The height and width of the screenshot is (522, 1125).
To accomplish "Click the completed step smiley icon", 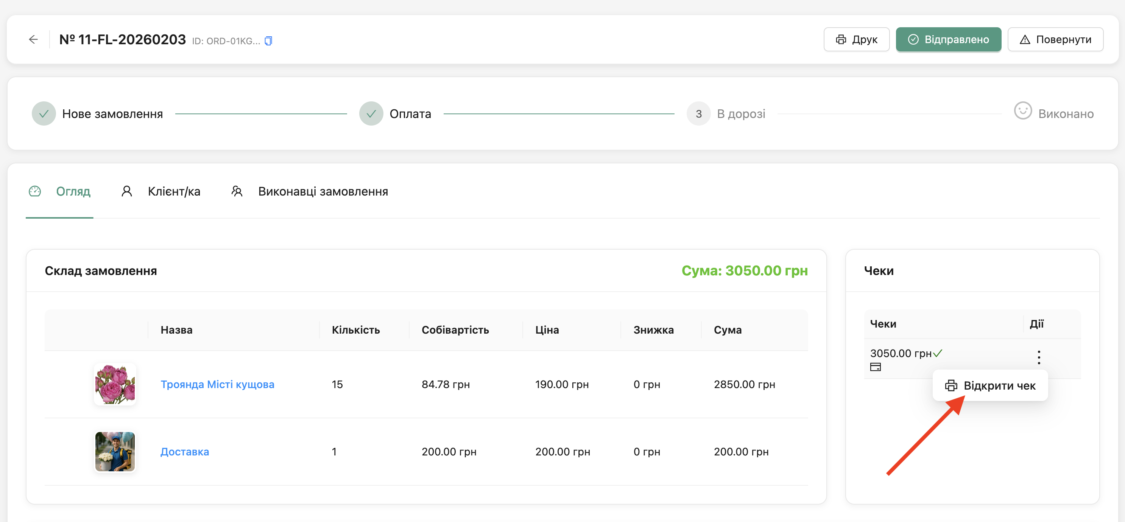I will tap(1022, 111).
